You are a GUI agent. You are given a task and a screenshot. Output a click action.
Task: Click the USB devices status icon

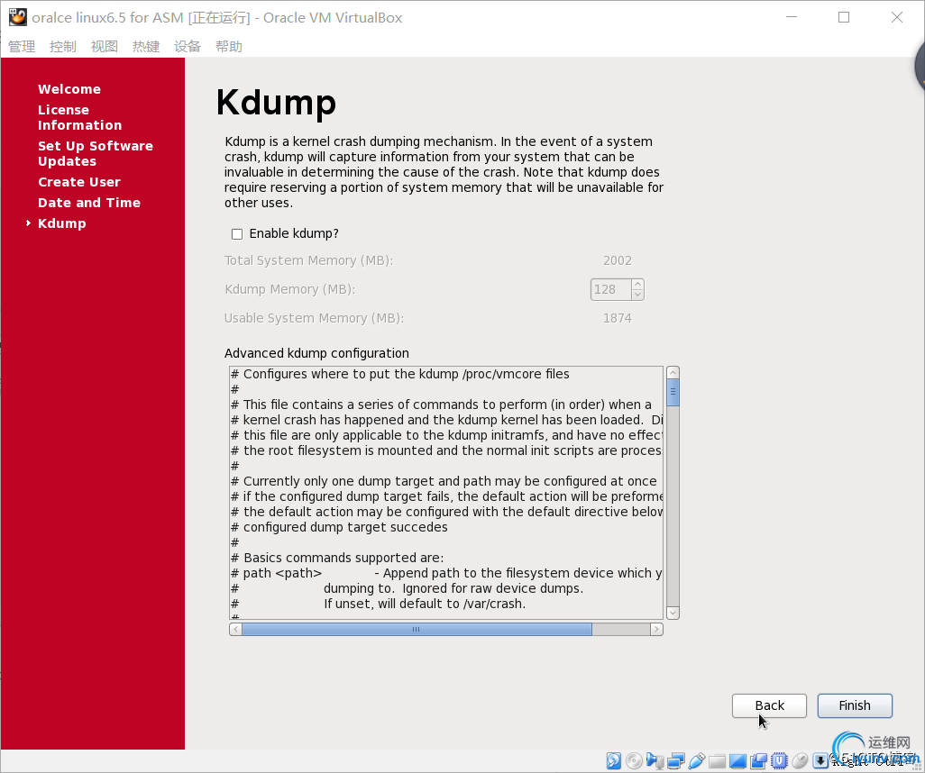[x=696, y=761]
